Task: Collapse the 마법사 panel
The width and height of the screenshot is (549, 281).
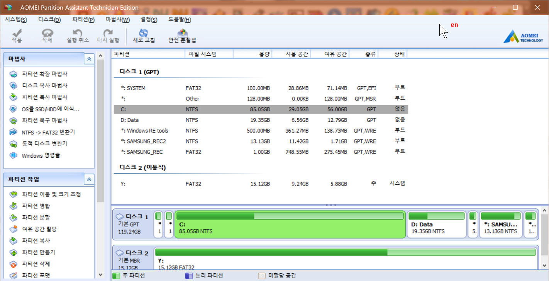Action: pyautogui.click(x=89, y=59)
